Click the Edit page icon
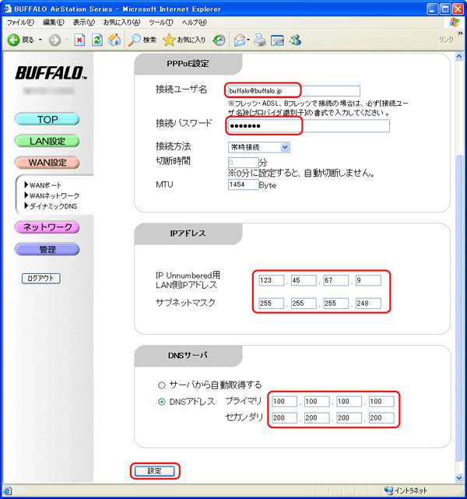 (277, 40)
